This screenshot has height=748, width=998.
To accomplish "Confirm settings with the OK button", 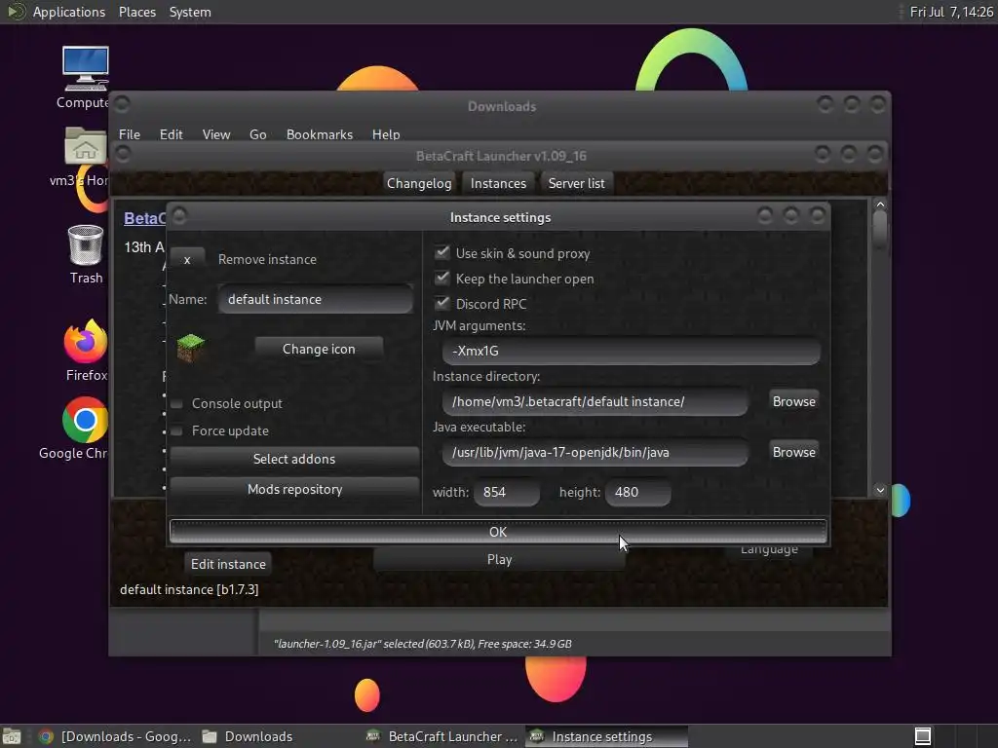I will 498,532.
